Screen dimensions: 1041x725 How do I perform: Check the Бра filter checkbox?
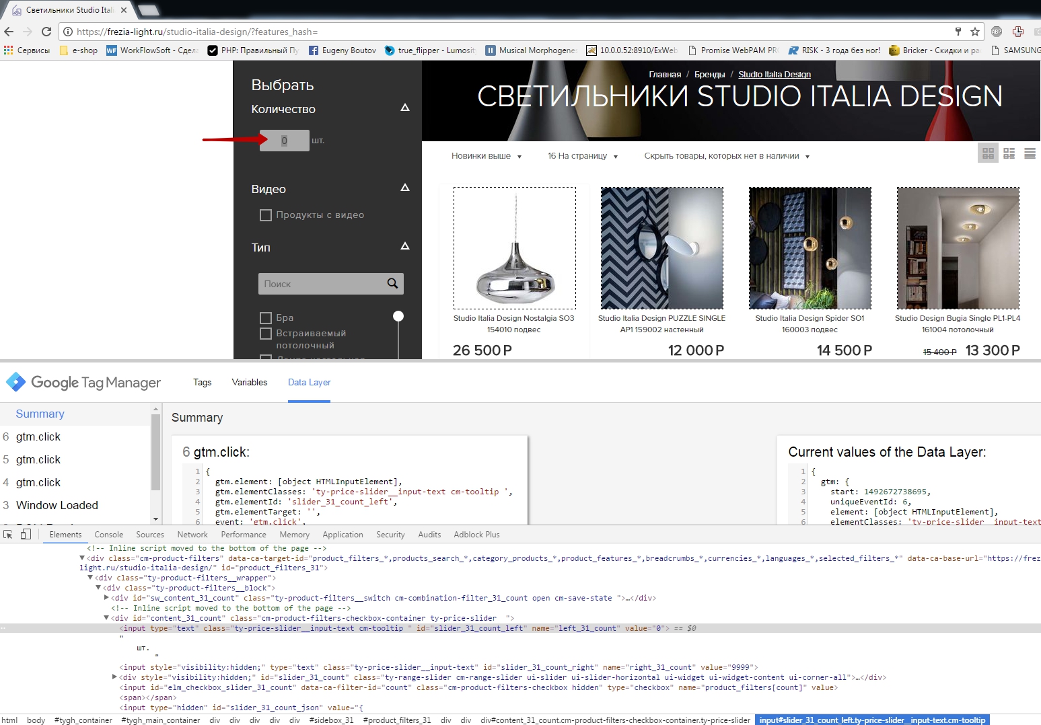[x=266, y=317]
